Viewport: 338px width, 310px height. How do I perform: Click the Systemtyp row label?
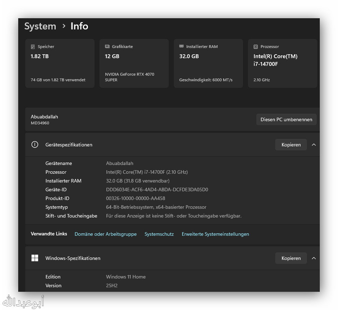(x=56, y=207)
